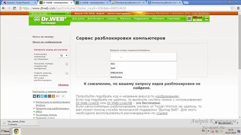The height and width of the screenshot is (135, 241).
Task: Click the 'Поиск по изображению' link
Action: click(x=47, y=42)
